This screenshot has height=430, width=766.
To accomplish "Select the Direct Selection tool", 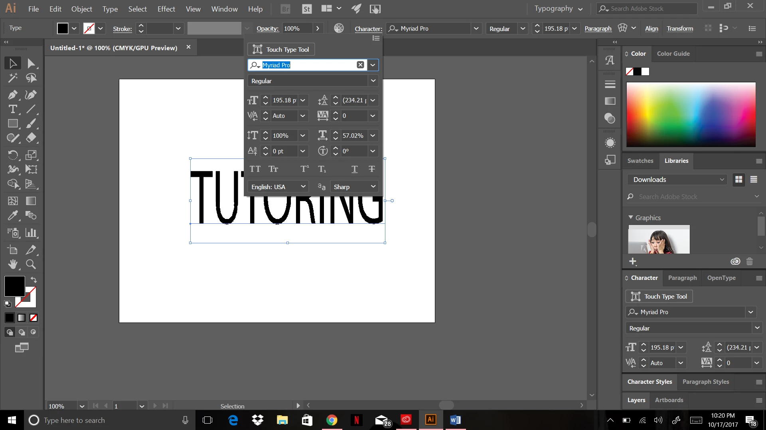I will [x=31, y=63].
